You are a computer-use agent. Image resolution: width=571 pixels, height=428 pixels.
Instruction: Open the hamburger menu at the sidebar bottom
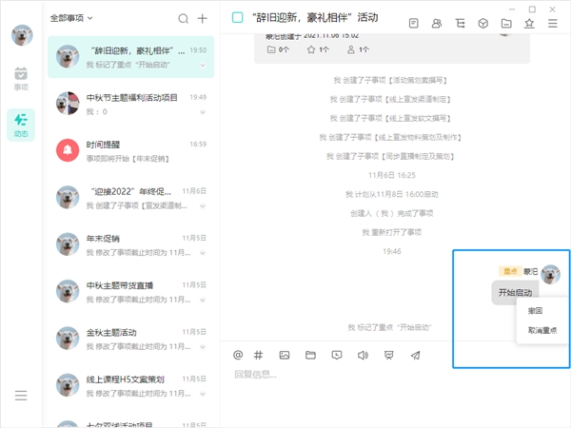click(x=21, y=396)
